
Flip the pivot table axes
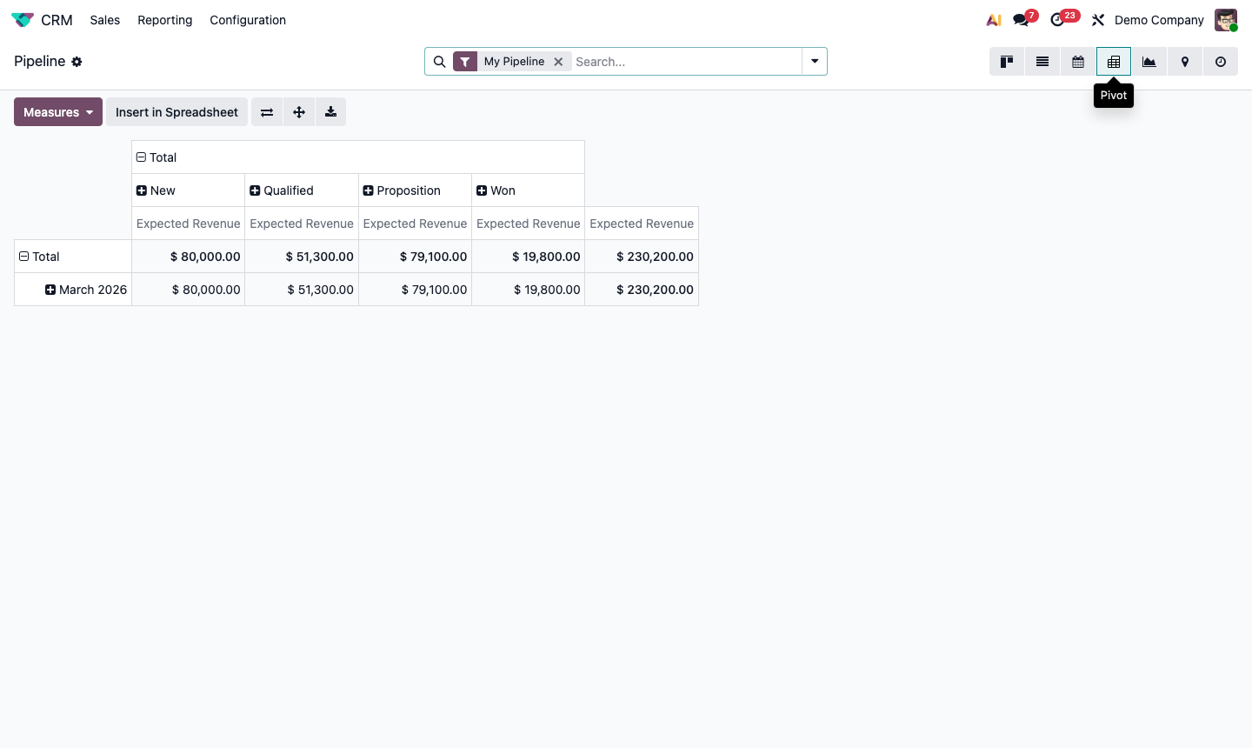[x=267, y=111]
